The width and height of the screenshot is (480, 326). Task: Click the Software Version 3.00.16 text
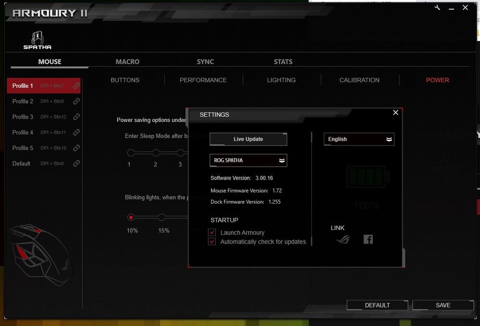pyautogui.click(x=242, y=178)
